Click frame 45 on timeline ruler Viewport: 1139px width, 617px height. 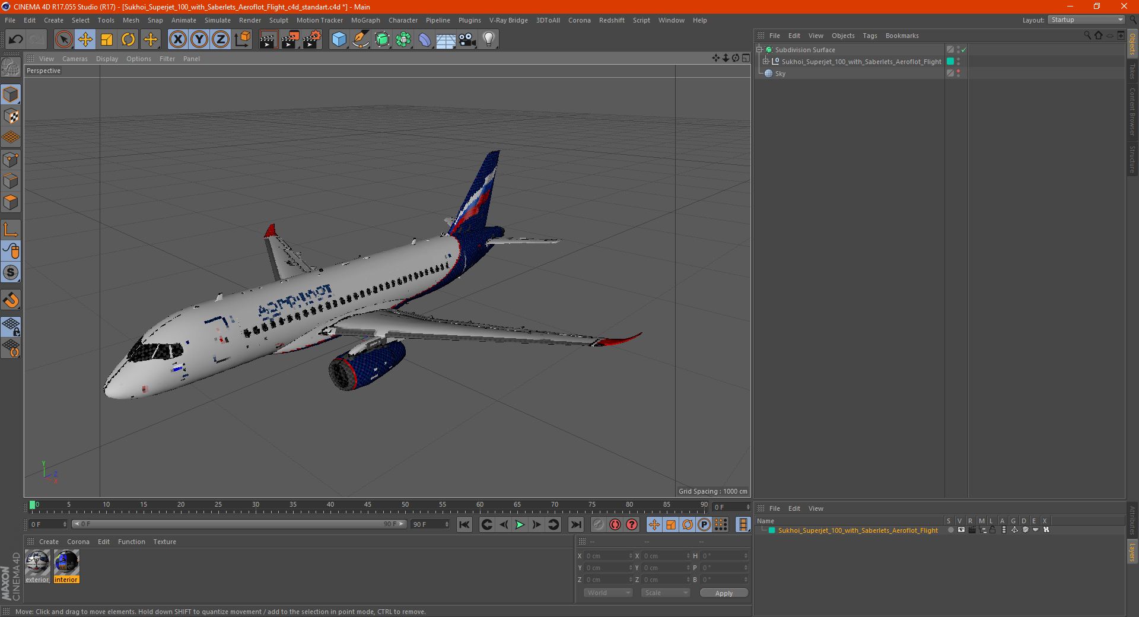368,506
